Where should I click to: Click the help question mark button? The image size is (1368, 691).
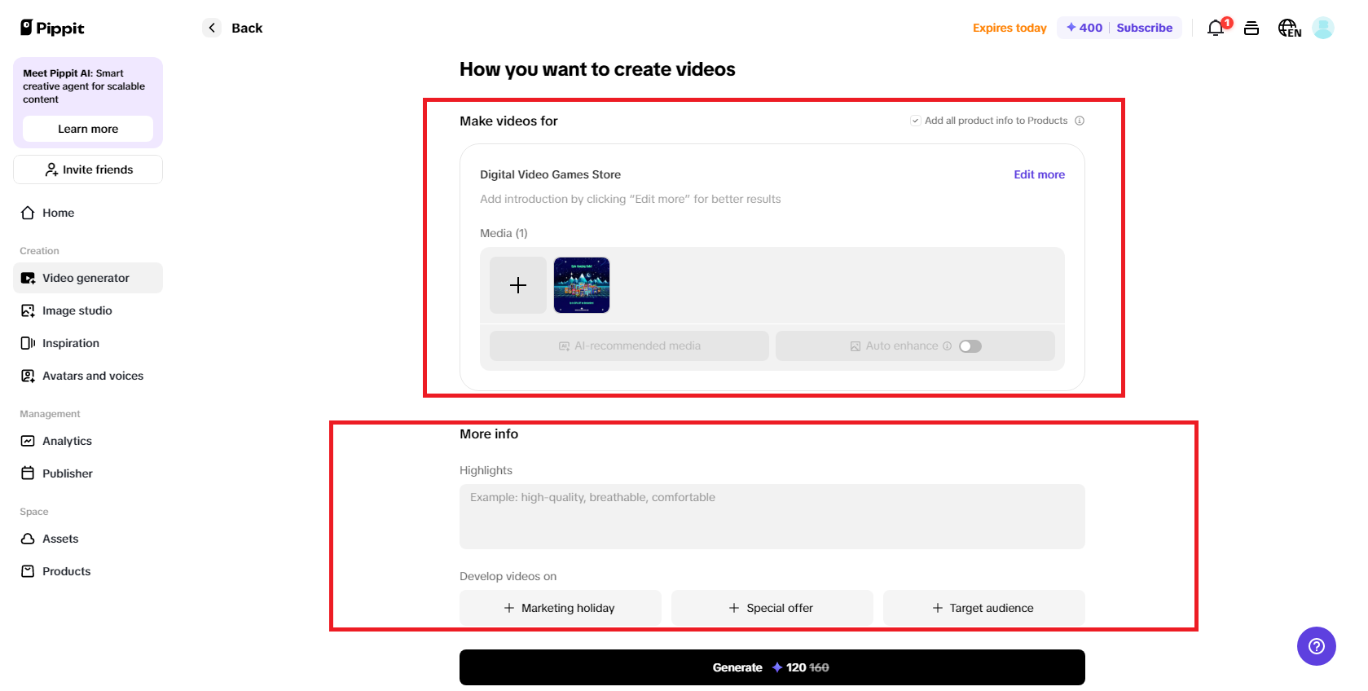[1316, 646]
